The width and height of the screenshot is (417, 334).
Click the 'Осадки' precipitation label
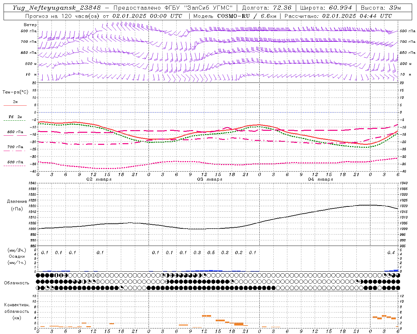click(x=17, y=256)
